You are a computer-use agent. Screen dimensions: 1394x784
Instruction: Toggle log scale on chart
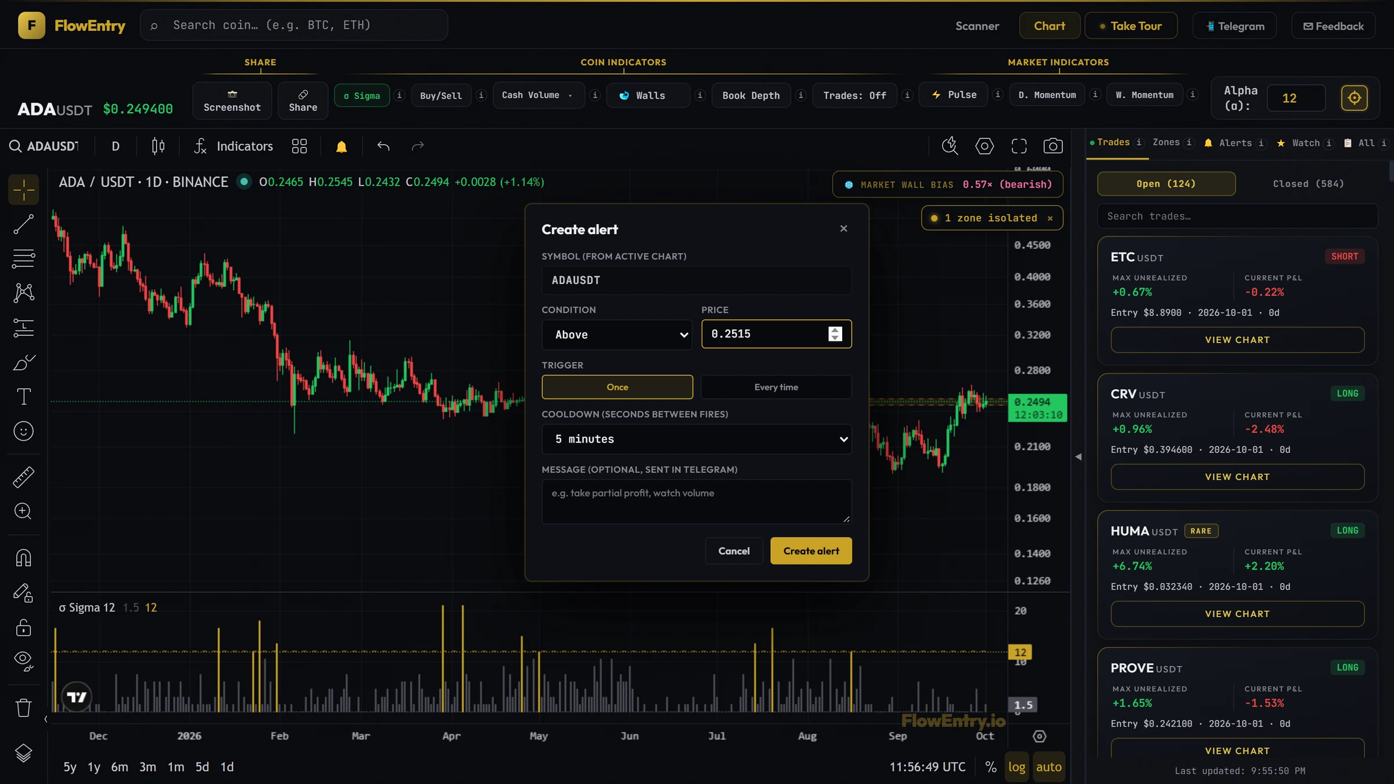point(1016,767)
